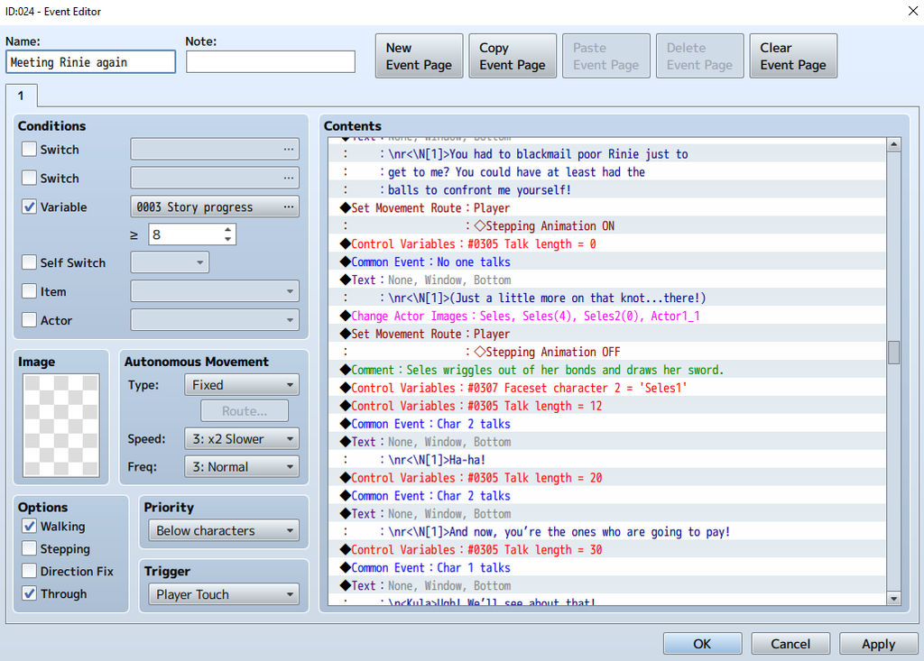Decrease the variable value stepper down arrow
Image resolution: width=924 pixels, height=661 pixels.
[x=227, y=239]
